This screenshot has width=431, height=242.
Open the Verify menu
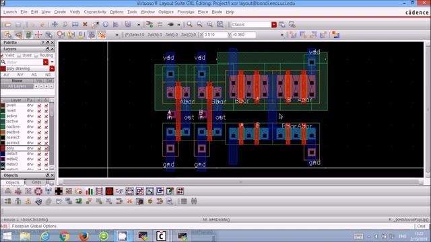click(75, 12)
